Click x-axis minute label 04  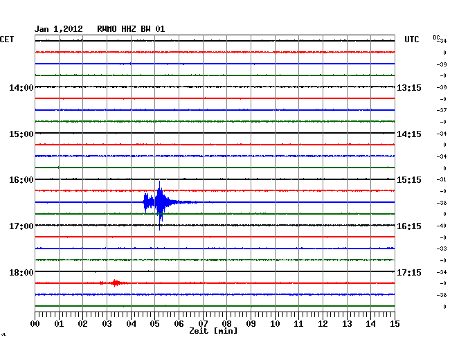click(131, 324)
